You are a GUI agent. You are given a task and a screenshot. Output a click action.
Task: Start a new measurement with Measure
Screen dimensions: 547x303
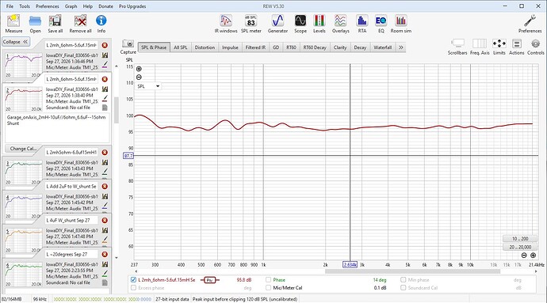click(x=13, y=24)
